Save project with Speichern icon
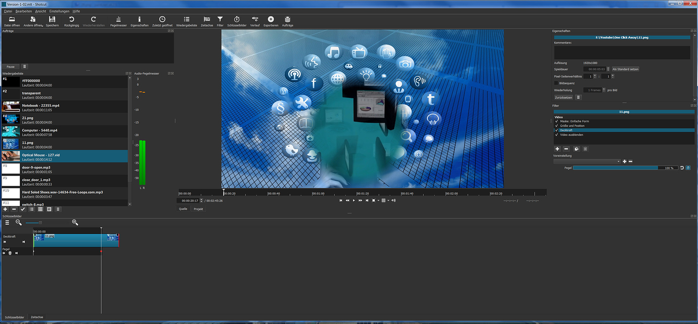Image resolution: width=698 pixels, height=324 pixels. click(x=52, y=21)
